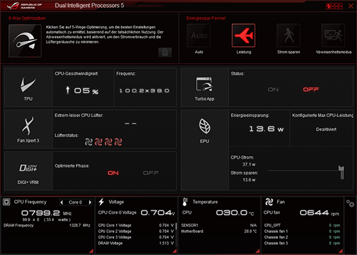Image resolution: width=357 pixels, height=255 pixels.
Task: Click the DRAM Frequency row
Action: (47, 225)
